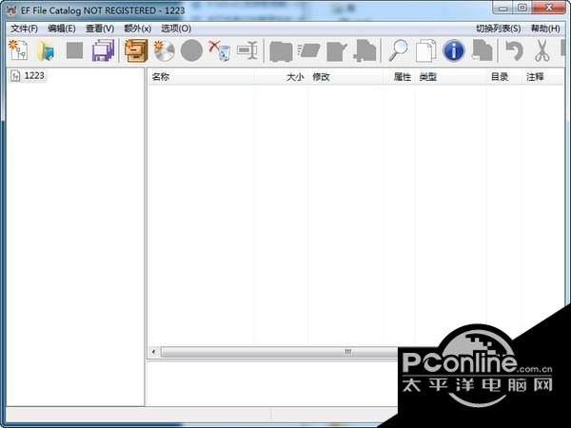
Task: Maximize the EF File Catalog window
Action: [x=522, y=8]
